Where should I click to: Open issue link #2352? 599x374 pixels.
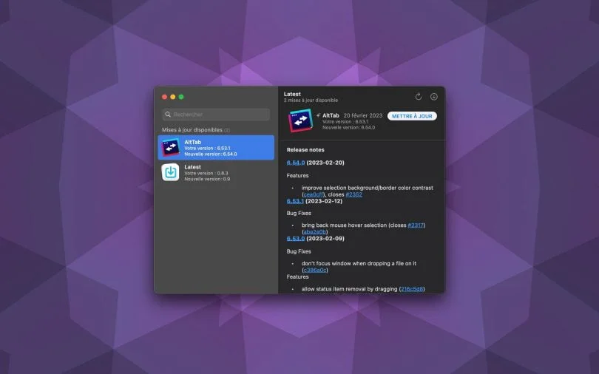[x=353, y=194]
